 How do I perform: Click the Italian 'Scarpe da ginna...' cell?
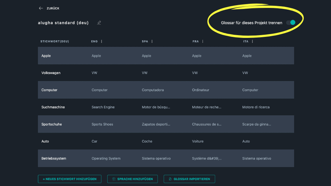[257, 124]
